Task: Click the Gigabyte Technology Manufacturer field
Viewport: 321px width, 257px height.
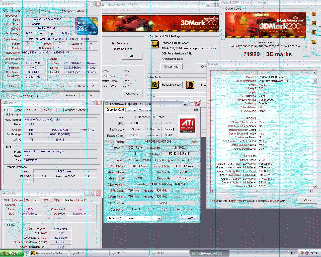Action: [x=60, y=120]
